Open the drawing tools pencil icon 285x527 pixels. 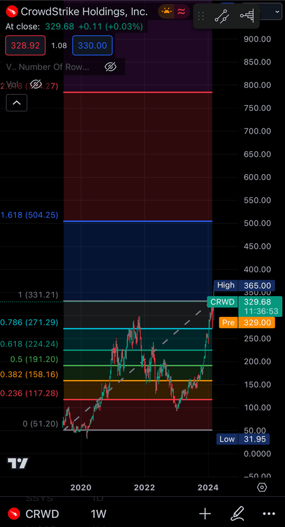click(237, 513)
